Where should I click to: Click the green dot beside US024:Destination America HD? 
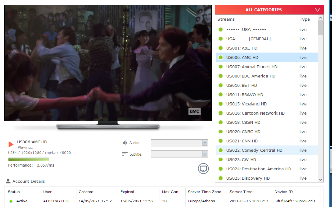coord(220,169)
